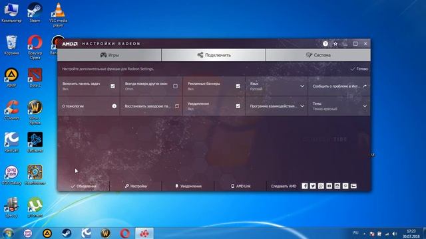Image resolution: width=426 pixels, height=239 pixels.
Task: Click the VLC media player desktop icon
Action: [x=58, y=15]
